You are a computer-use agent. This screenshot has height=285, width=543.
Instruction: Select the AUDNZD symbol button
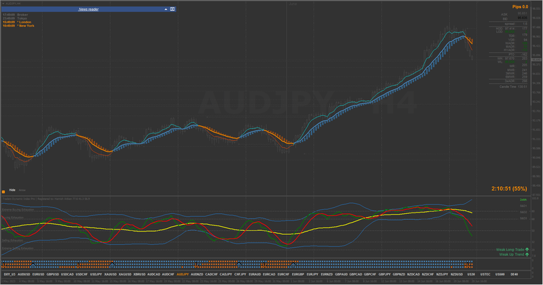point(197,274)
